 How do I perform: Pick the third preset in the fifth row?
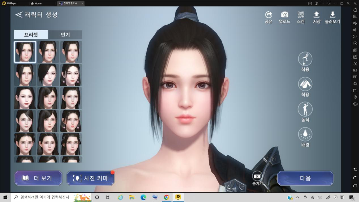click(x=71, y=144)
